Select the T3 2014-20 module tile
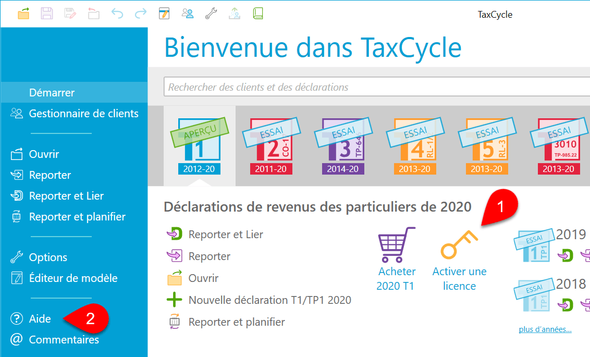 coord(343,146)
